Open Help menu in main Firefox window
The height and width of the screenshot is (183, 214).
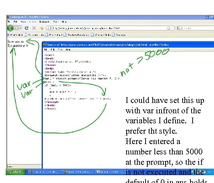[64, 22]
